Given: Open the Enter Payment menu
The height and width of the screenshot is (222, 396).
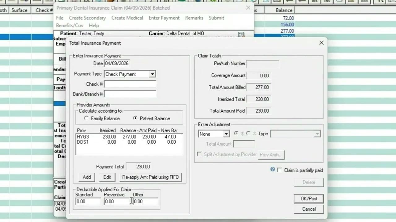Looking at the screenshot, I should (164, 18).
